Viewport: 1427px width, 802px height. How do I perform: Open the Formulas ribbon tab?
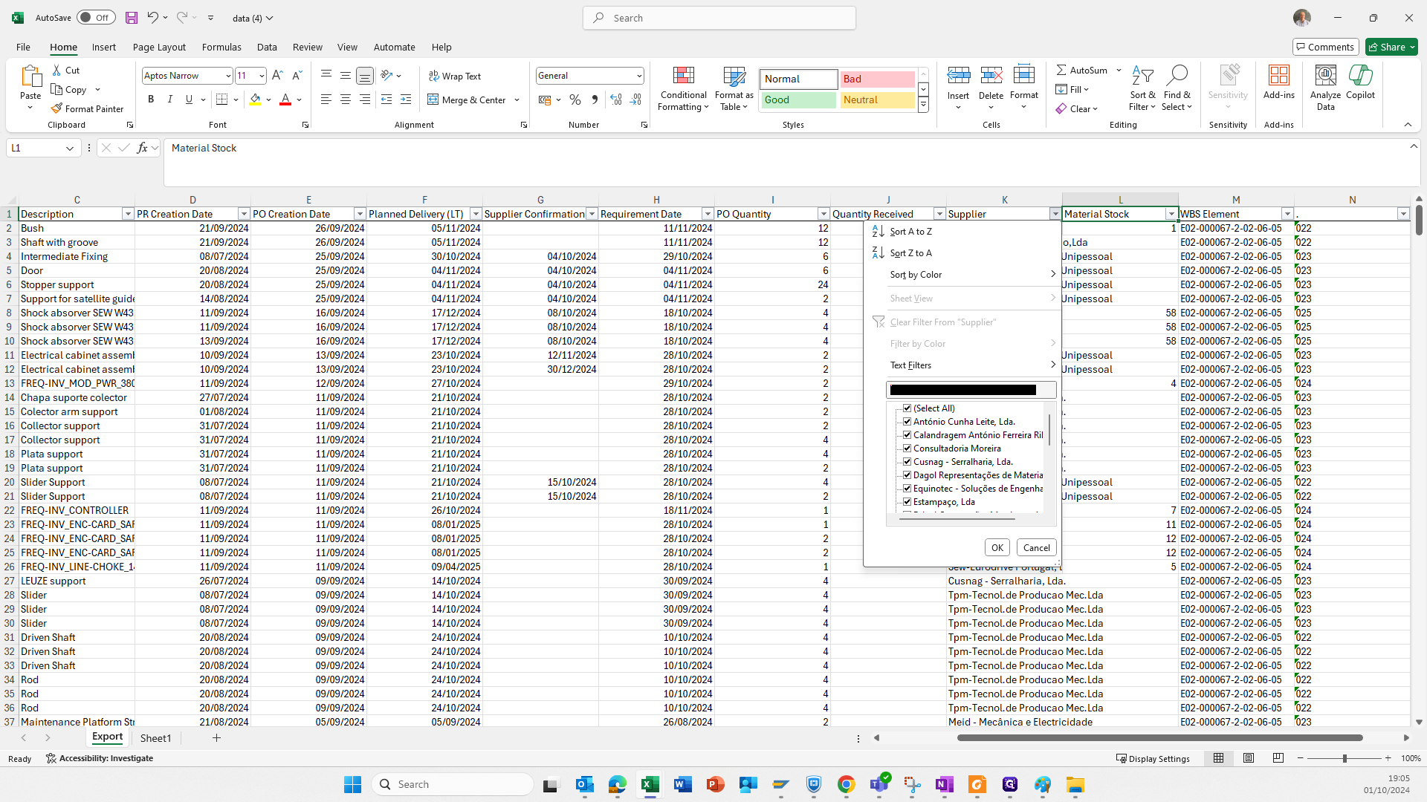(x=221, y=47)
